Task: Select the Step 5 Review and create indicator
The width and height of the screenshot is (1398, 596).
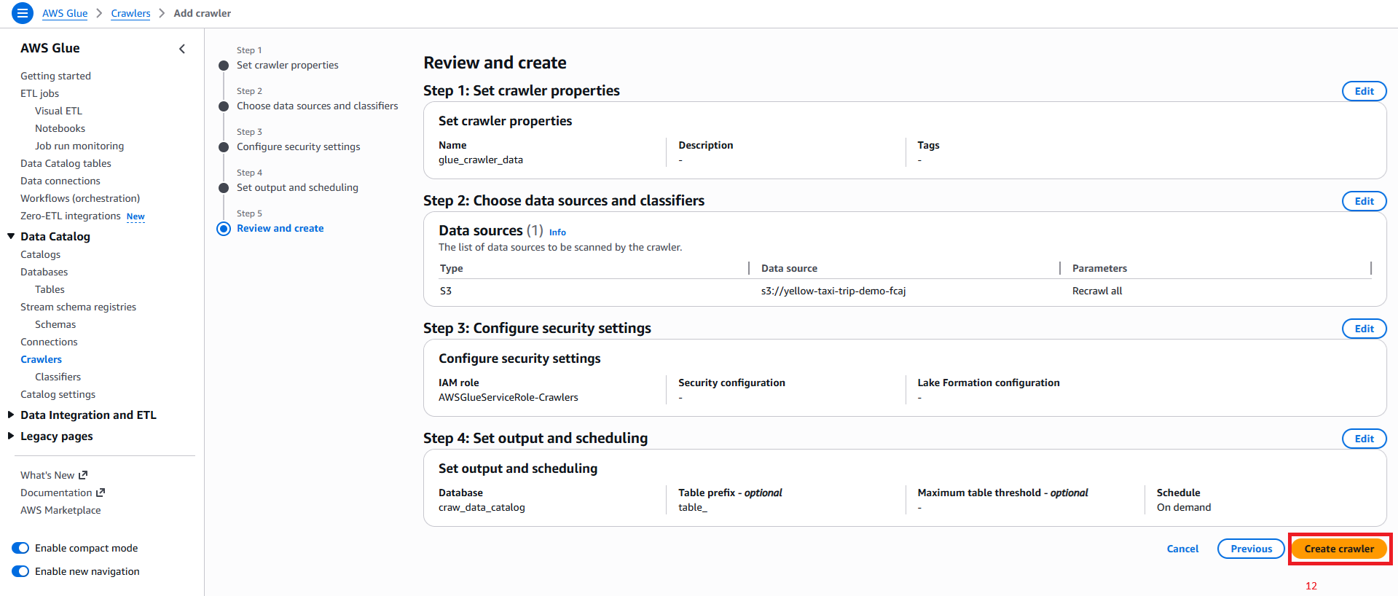Action: pos(224,229)
